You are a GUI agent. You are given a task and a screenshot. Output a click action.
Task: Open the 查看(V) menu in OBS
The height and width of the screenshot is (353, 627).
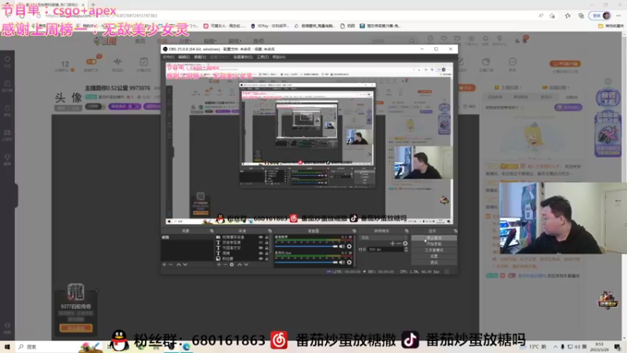(200, 57)
